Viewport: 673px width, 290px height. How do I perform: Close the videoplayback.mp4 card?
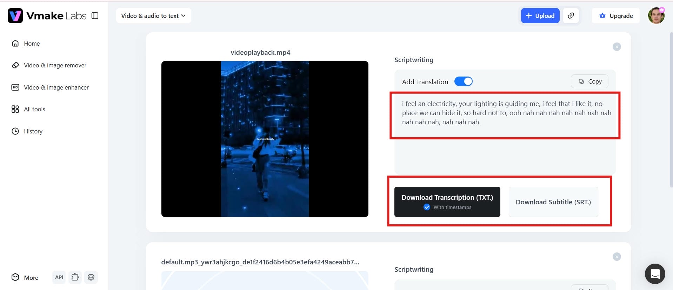(x=617, y=47)
